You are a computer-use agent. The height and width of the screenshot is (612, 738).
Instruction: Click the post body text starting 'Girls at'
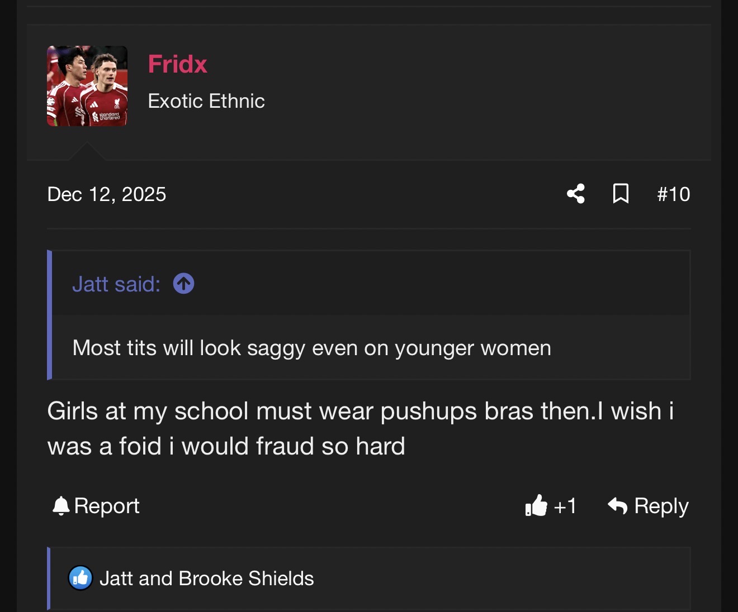360,428
